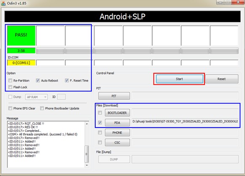245x176 pixels.
Task: Check Phone Bootloader Update
Action: pyautogui.click(x=42, y=108)
